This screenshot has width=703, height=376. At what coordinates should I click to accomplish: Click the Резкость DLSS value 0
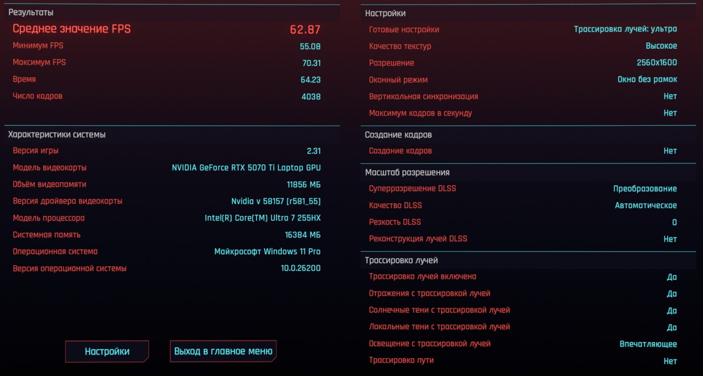[x=674, y=223]
